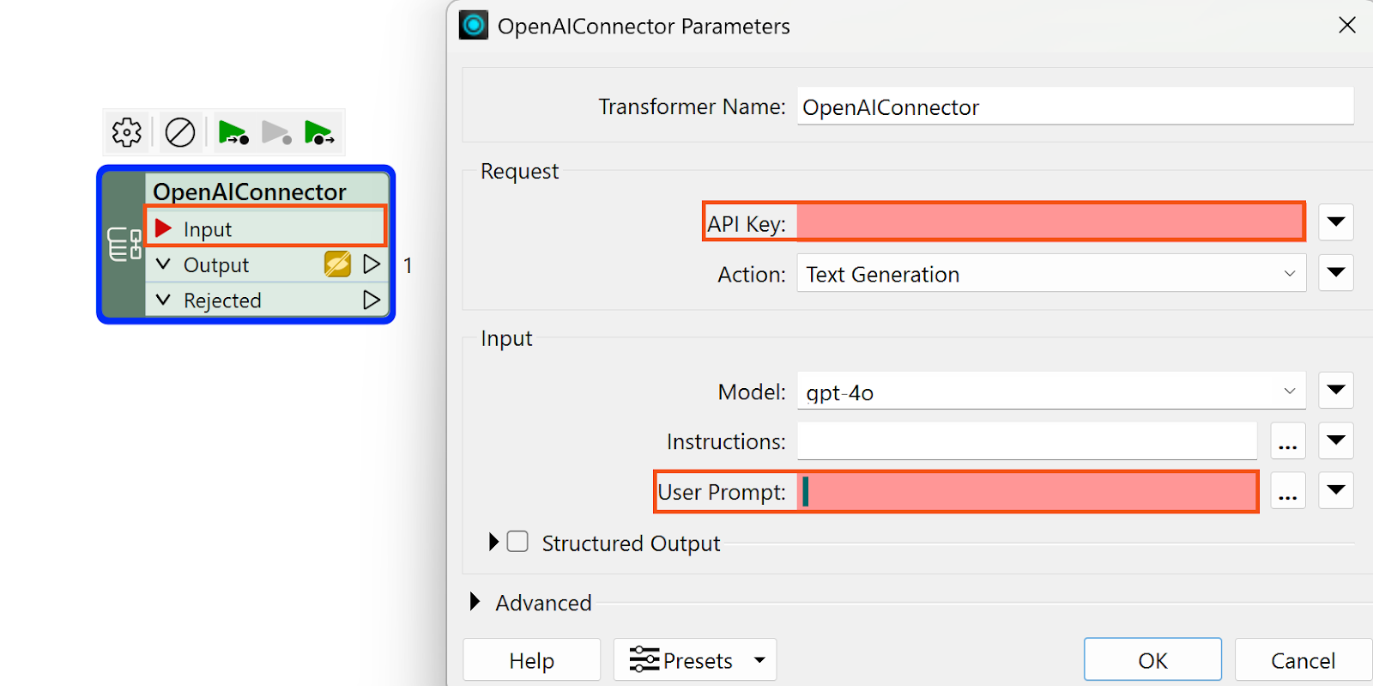This screenshot has width=1373, height=686.
Task: Close the OpenAIConnector Parameters dialog
Action: pyautogui.click(x=1347, y=25)
